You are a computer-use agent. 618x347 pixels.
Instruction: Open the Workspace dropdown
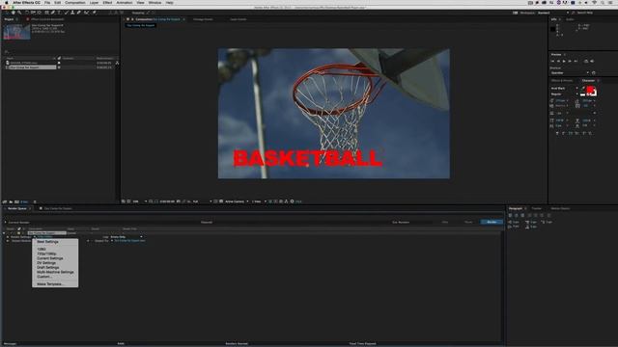pos(553,13)
